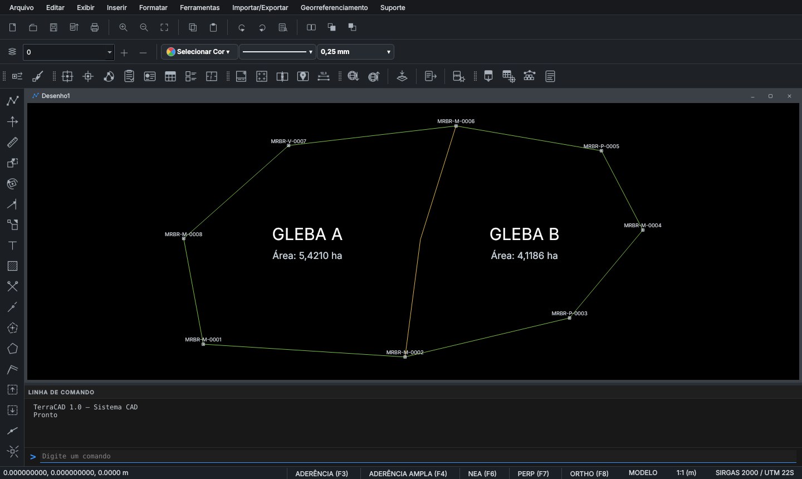The width and height of the screenshot is (802, 479).
Task: Click the GLEBA A parcel label
Action: coord(307,234)
